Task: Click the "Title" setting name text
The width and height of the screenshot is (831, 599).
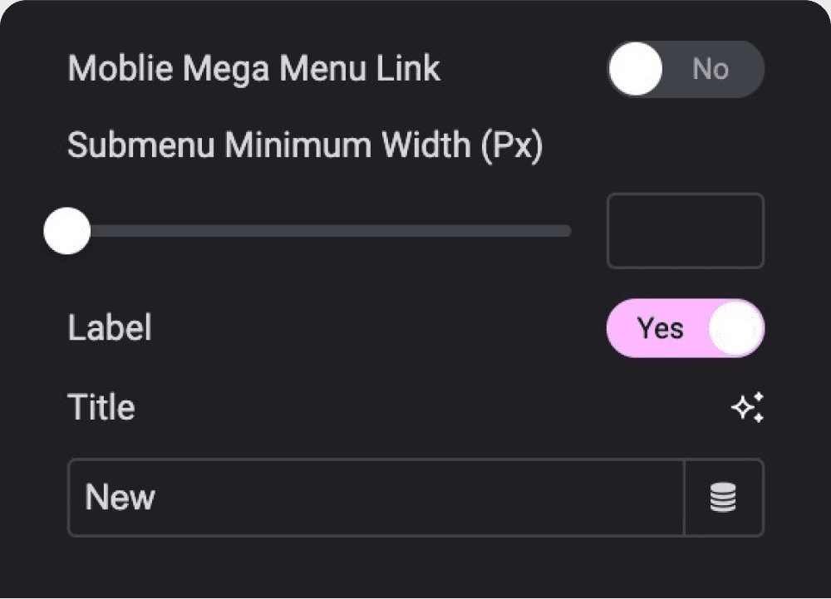Action: (x=101, y=408)
